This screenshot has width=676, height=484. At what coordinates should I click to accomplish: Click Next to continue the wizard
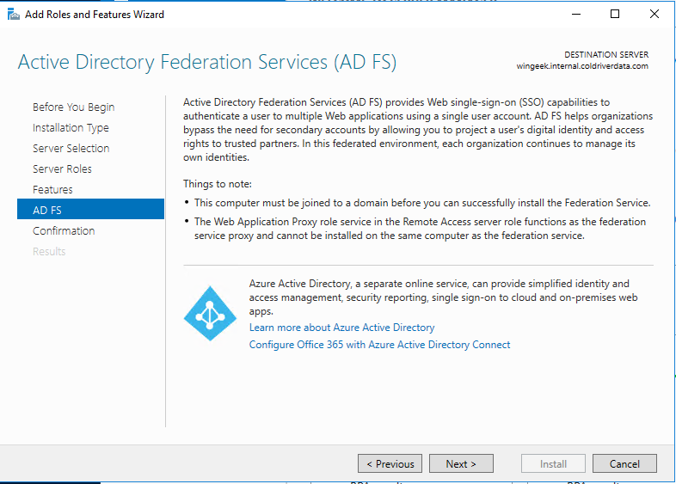pyautogui.click(x=461, y=464)
